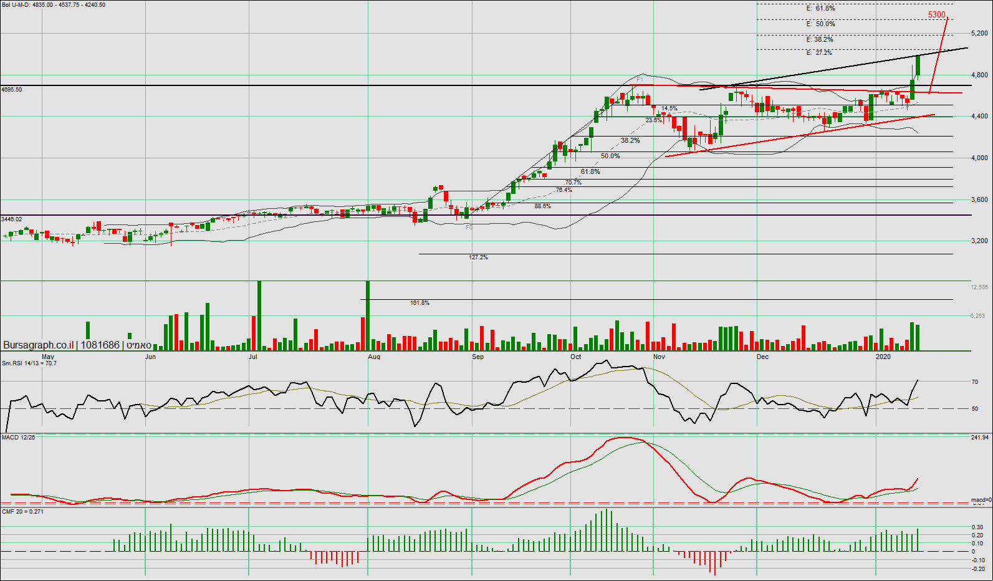Select the 88.6% Fibonacci retracement label

click(x=542, y=206)
